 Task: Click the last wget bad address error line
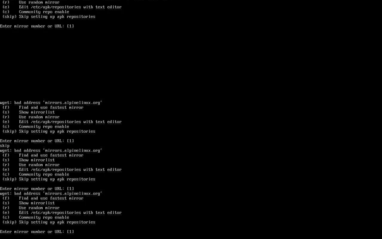click(x=51, y=194)
